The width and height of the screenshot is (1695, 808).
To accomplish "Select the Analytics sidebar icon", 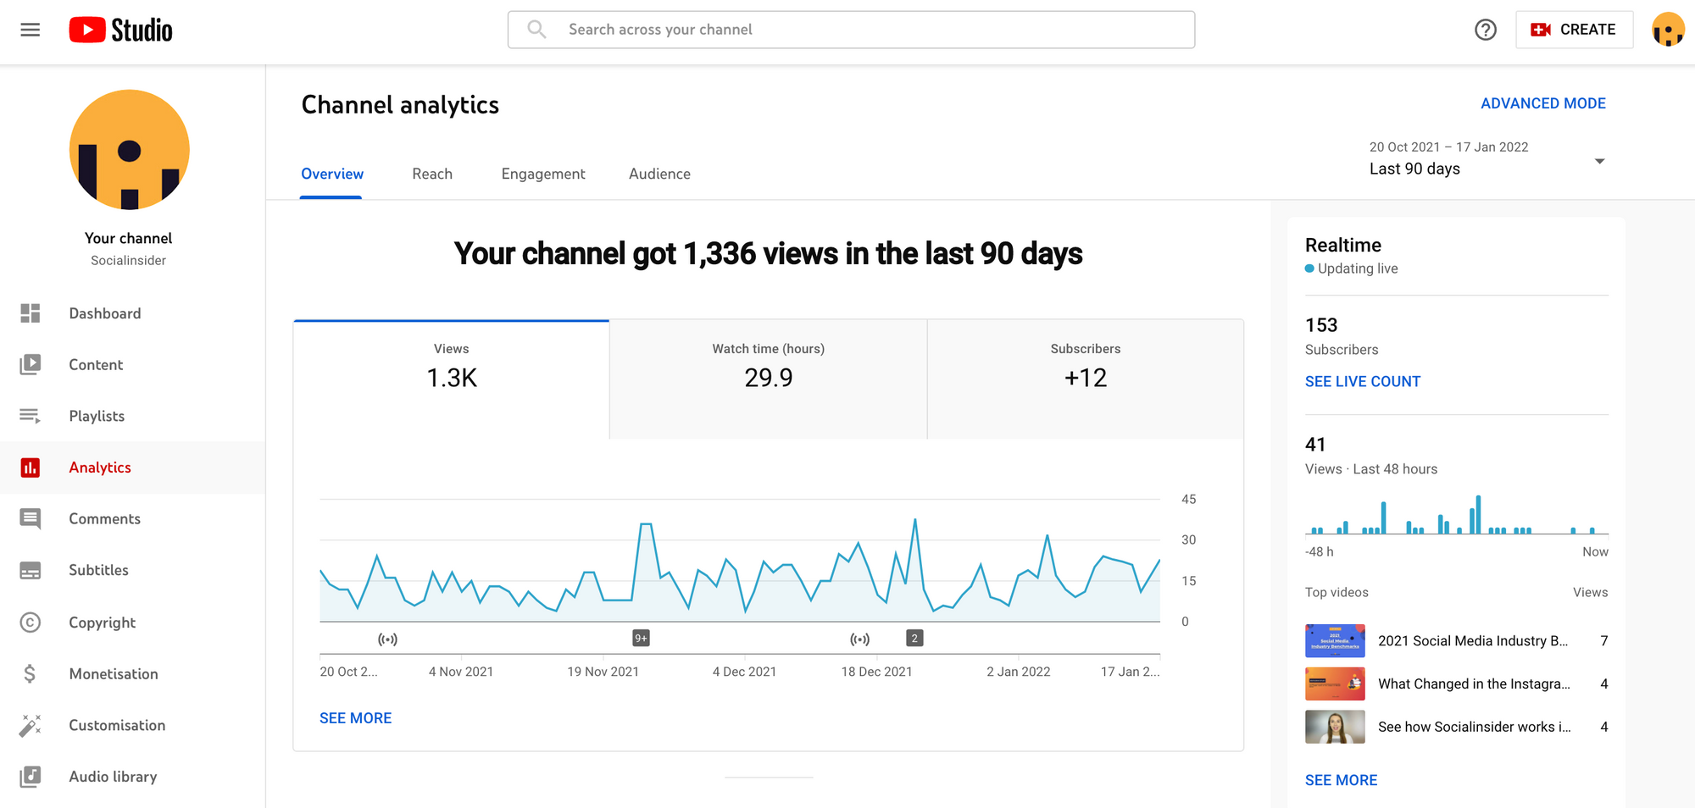I will [x=31, y=467].
